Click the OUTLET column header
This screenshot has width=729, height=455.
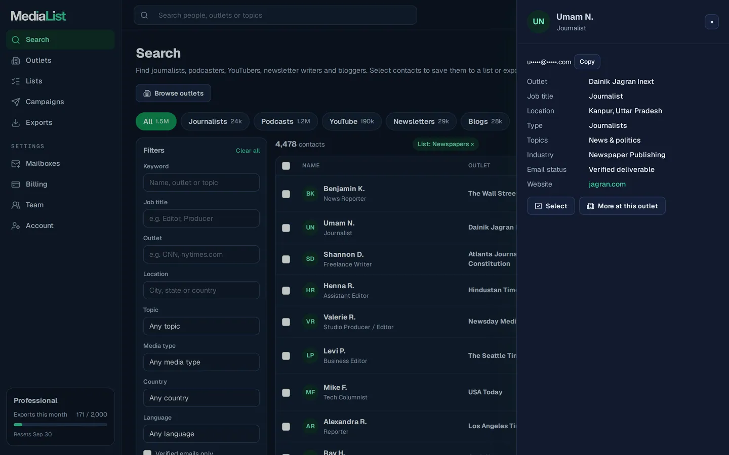[479, 166]
